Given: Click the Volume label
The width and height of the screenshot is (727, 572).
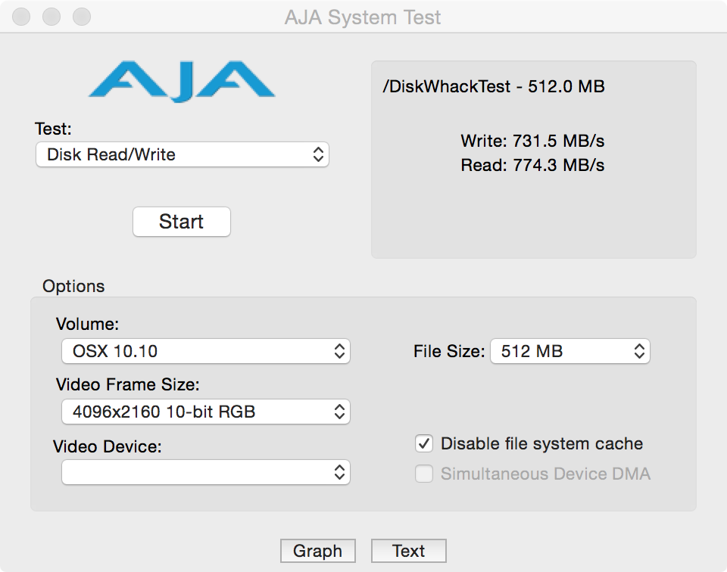Looking at the screenshot, I should [x=87, y=324].
